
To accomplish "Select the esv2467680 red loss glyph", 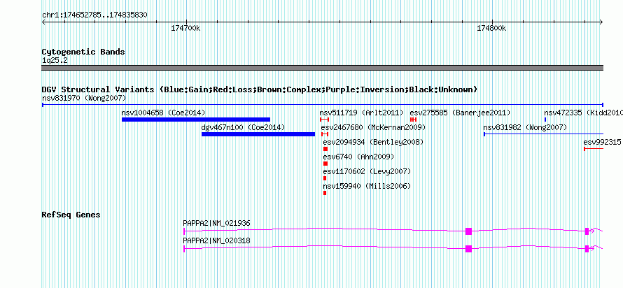I will click(325, 134).
